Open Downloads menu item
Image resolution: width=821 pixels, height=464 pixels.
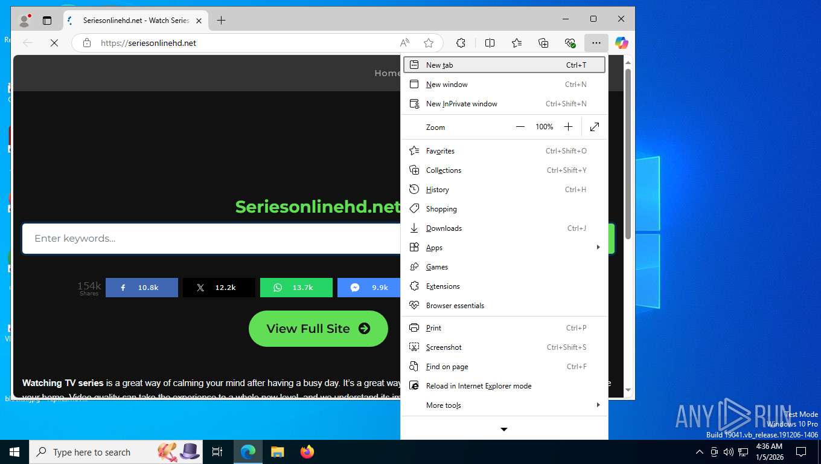click(504, 228)
